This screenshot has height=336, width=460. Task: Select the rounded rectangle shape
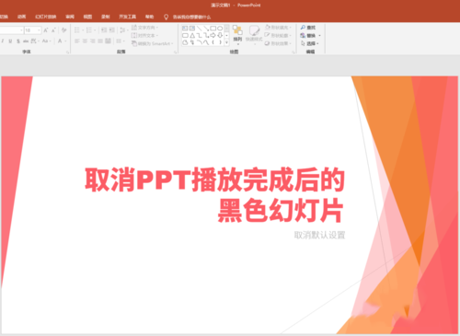point(185,35)
